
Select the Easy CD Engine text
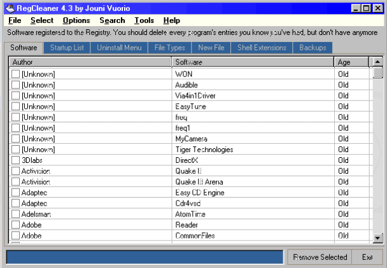click(x=200, y=192)
